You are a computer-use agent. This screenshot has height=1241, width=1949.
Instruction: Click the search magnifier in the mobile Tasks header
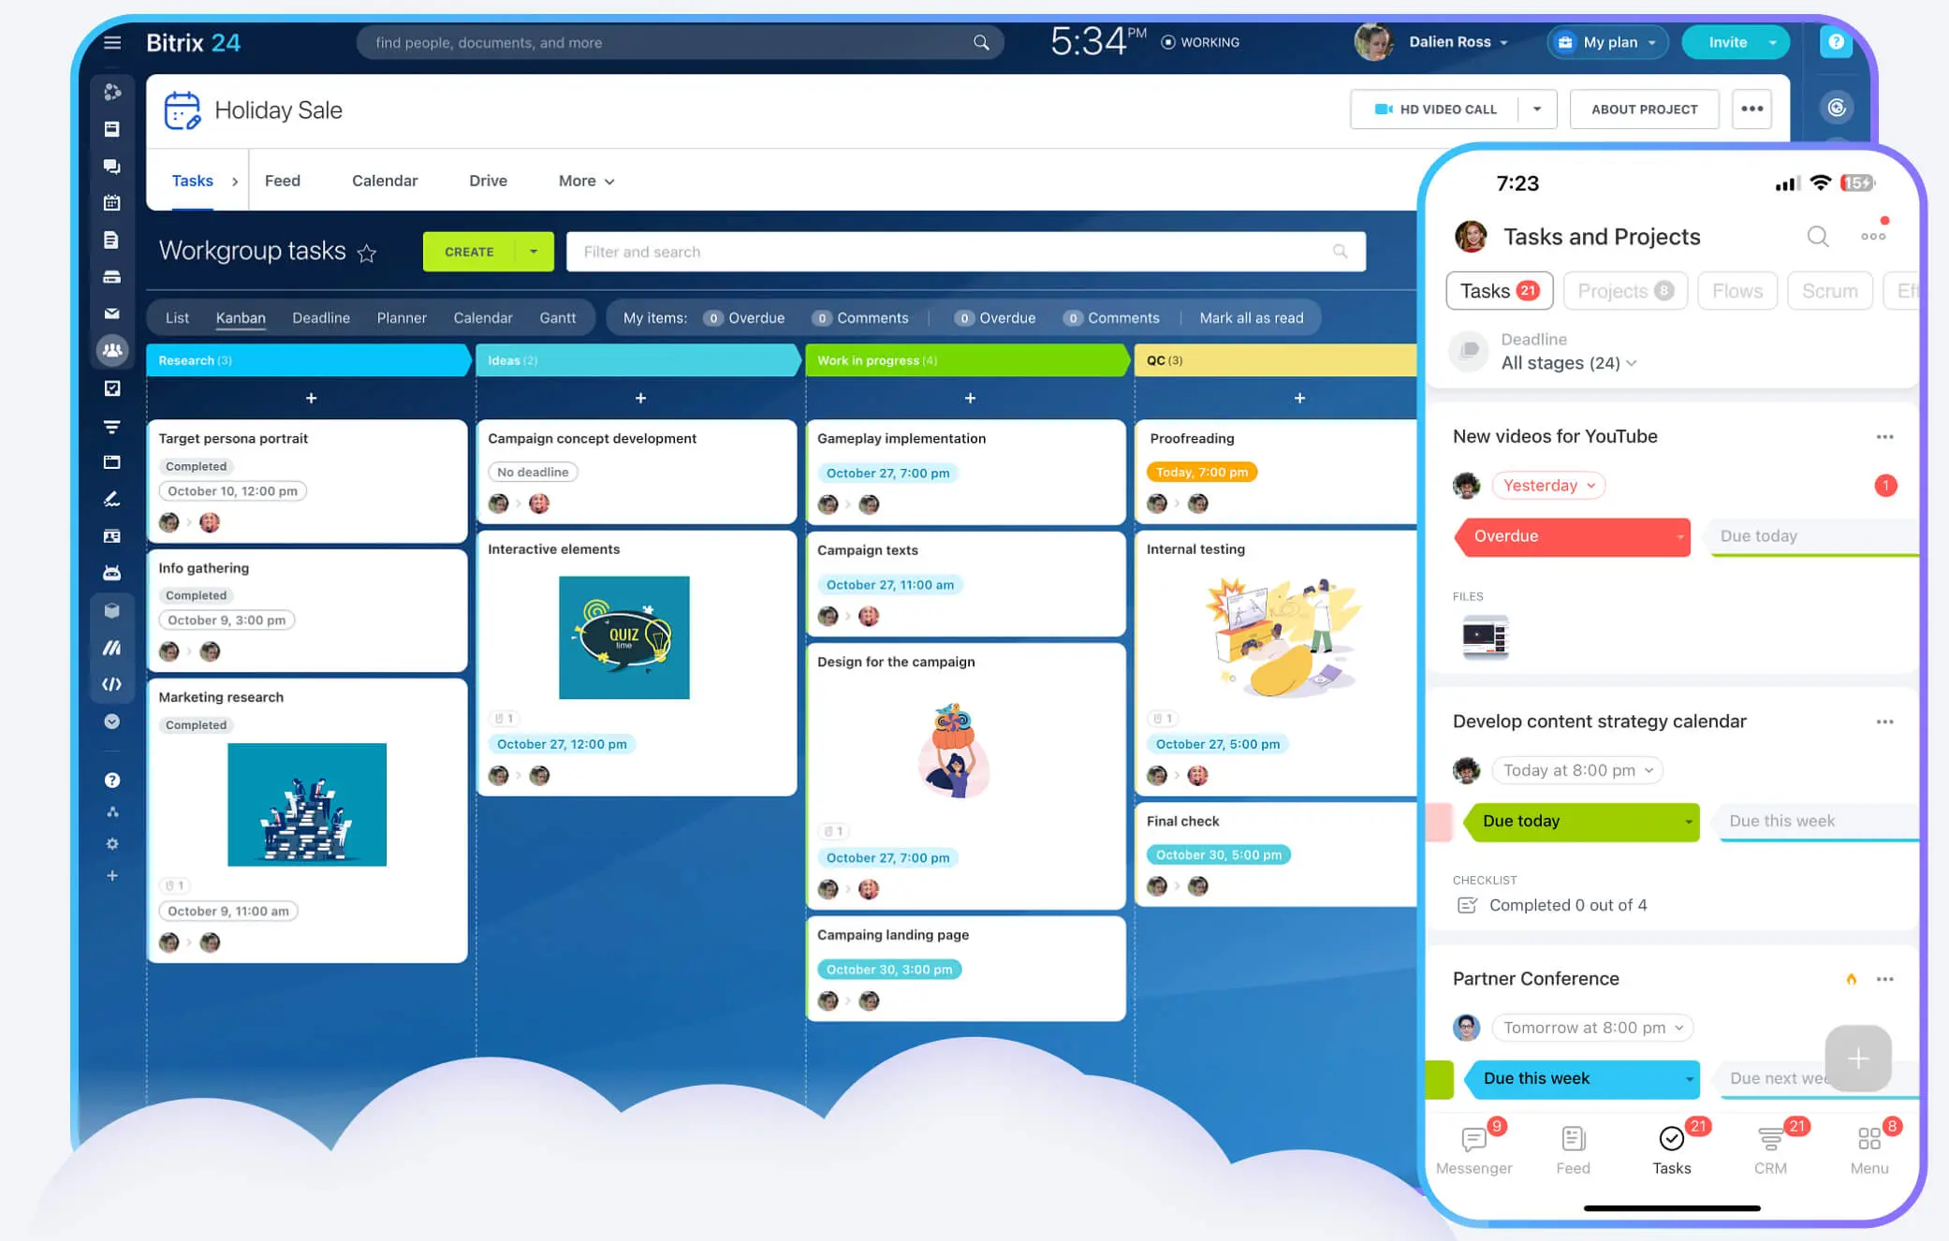(x=1817, y=237)
